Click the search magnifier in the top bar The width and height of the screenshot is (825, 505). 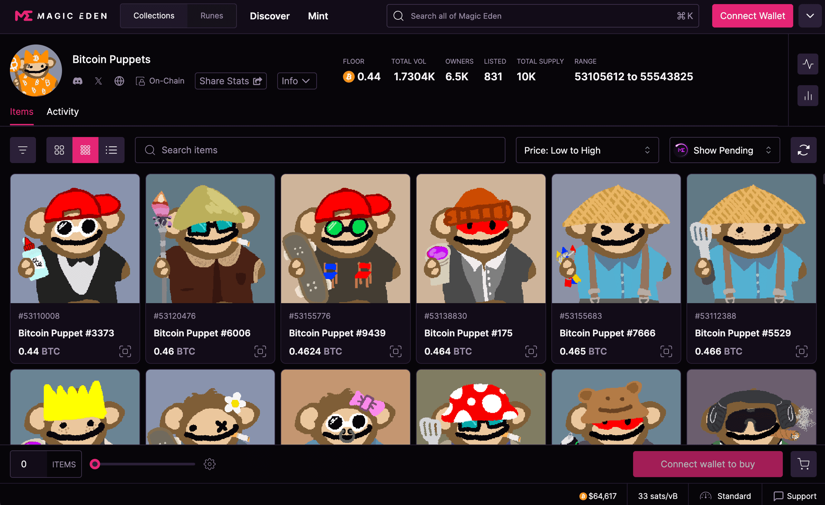point(398,16)
